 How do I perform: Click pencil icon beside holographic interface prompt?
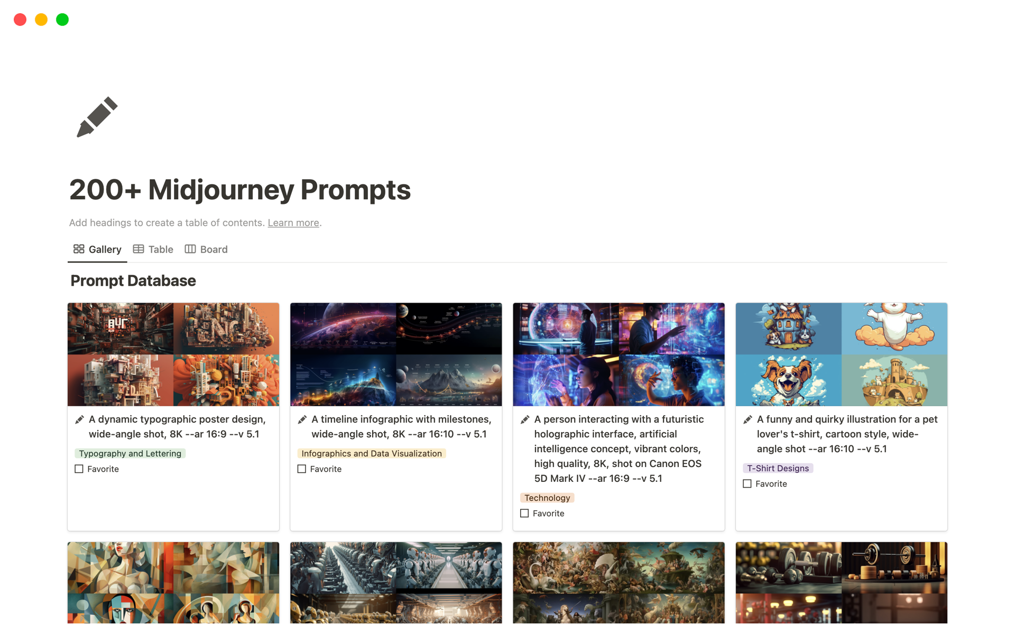tap(525, 419)
